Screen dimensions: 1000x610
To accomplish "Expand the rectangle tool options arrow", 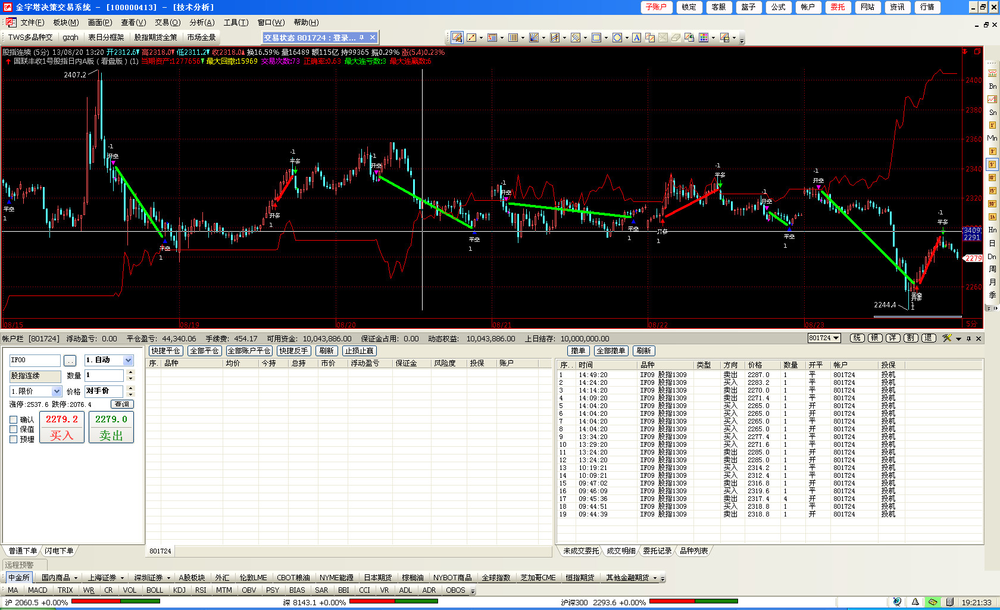I will (606, 38).
